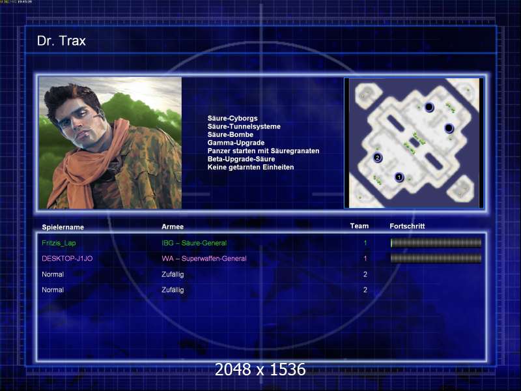Click the Dr. Trax general portrait
The width and height of the screenshot is (521, 391).
click(110, 143)
